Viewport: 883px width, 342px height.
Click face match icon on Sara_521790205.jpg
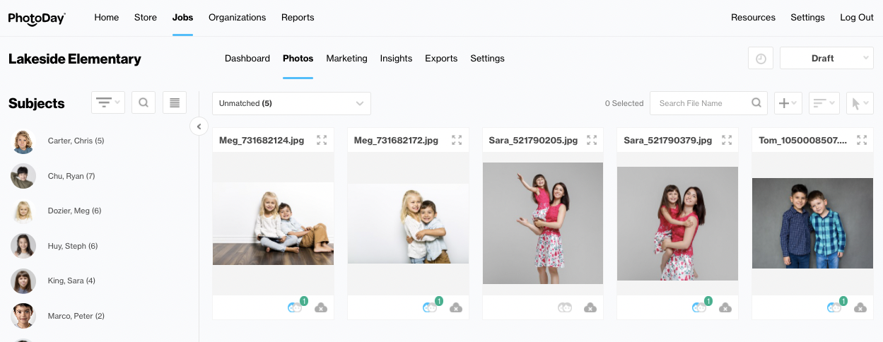564,307
